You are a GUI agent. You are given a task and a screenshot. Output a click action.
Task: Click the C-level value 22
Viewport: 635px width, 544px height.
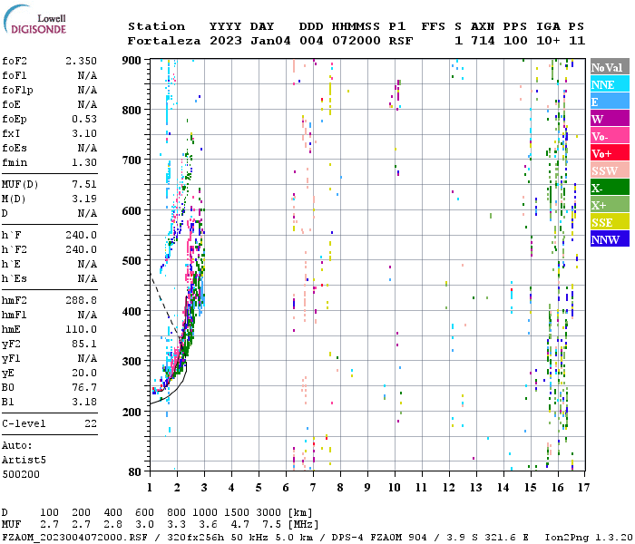pyautogui.click(x=91, y=423)
